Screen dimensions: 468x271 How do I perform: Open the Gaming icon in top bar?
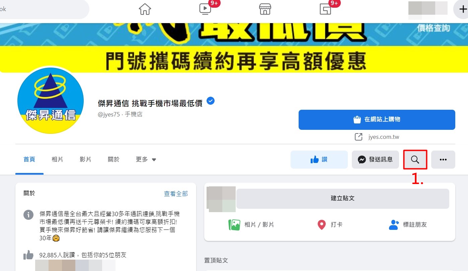[325, 9]
